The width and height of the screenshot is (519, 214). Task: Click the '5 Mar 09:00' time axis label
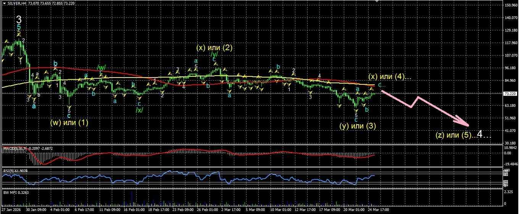256,209
